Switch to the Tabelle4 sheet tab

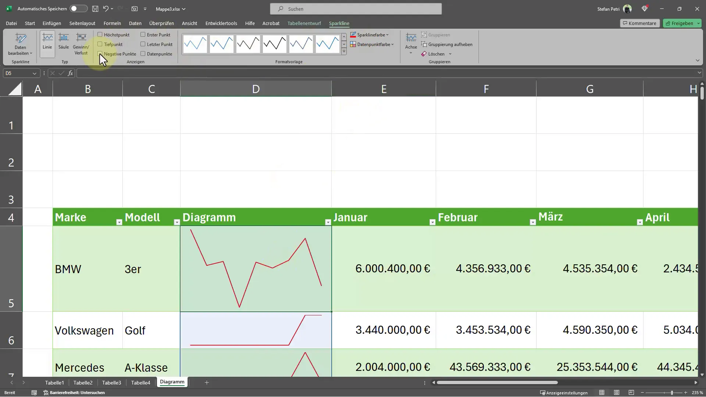[x=140, y=383]
